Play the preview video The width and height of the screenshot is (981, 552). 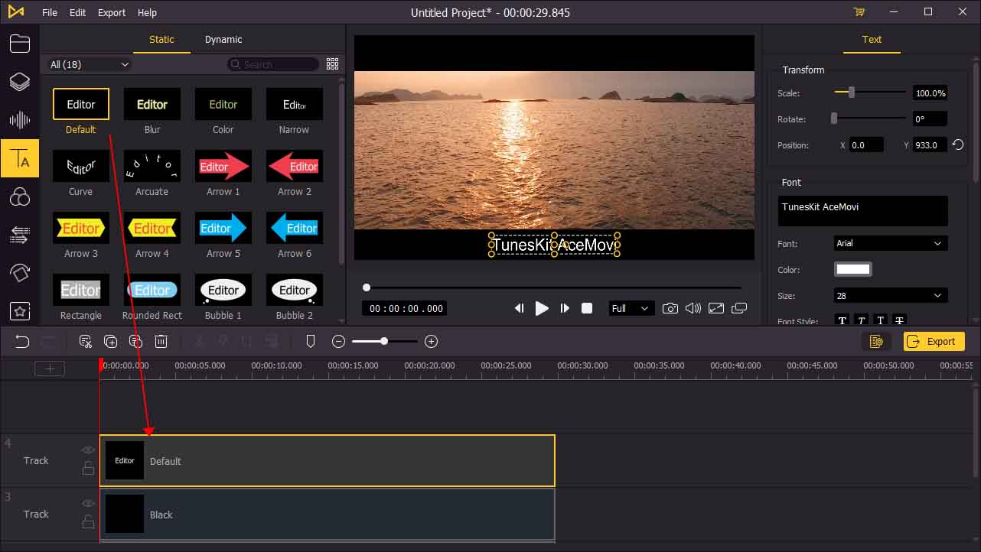(542, 308)
